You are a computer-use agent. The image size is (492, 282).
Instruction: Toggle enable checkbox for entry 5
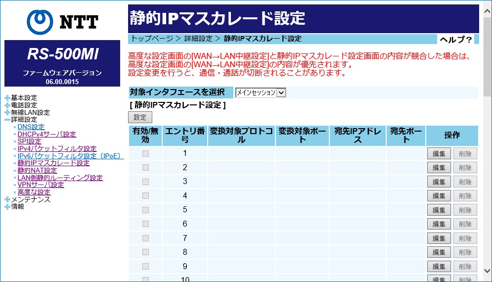145,210
